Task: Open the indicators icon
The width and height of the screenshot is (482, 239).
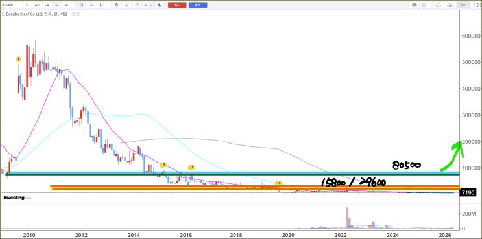Action: point(127,5)
